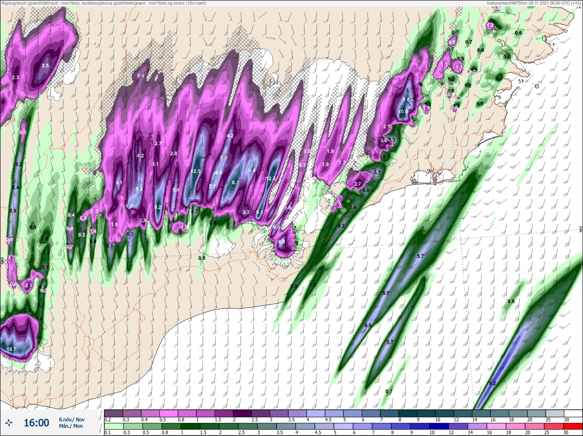Click the 4.9 precipitation value on the map
This screenshot has width=583, height=436.
(x=219, y=172)
